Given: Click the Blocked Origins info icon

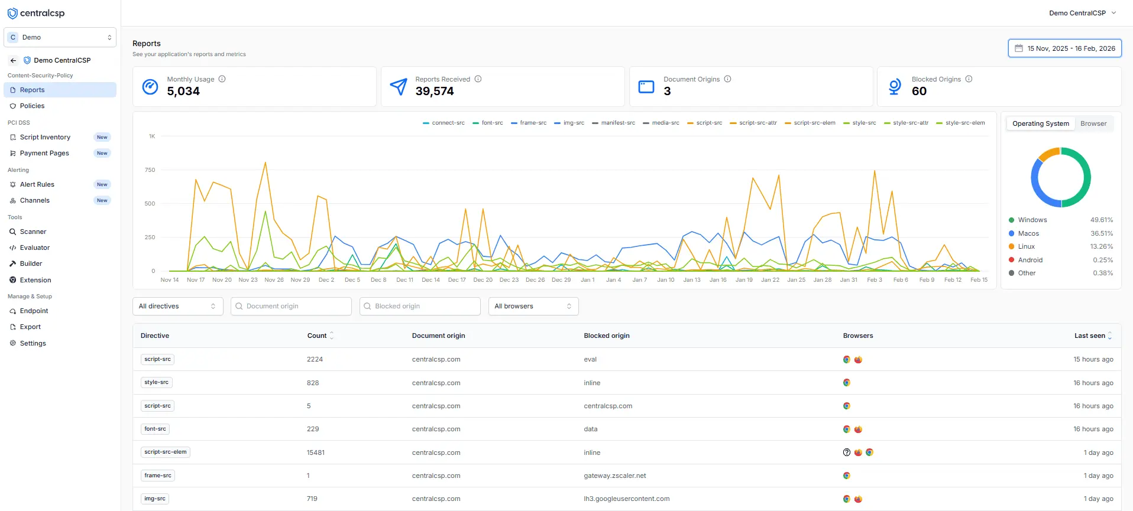Looking at the screenshot, I should coord(969,79).
